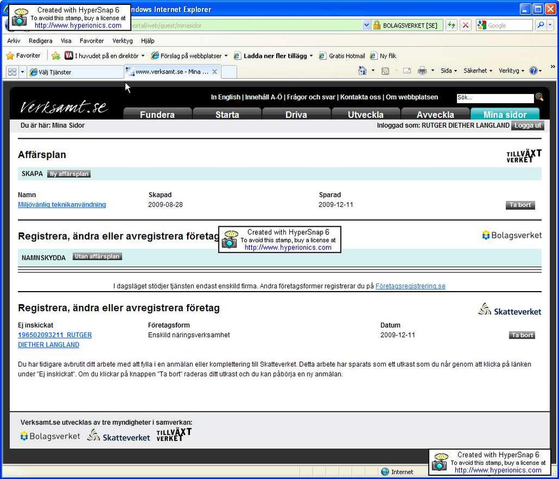
Task: Click the lock security icon for BOLAGSVERKET [SE]
Action: (377, 25)
